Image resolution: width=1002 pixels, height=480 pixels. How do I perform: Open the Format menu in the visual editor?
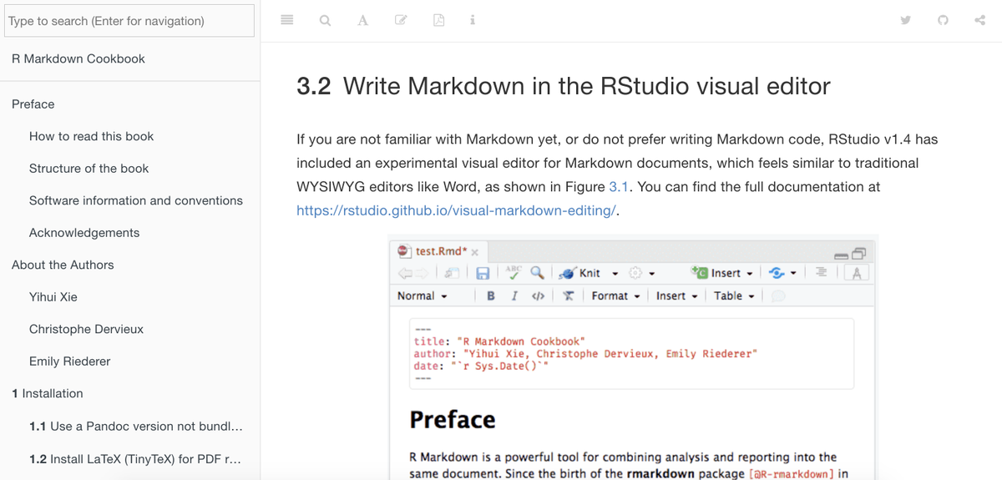(615, 296)
